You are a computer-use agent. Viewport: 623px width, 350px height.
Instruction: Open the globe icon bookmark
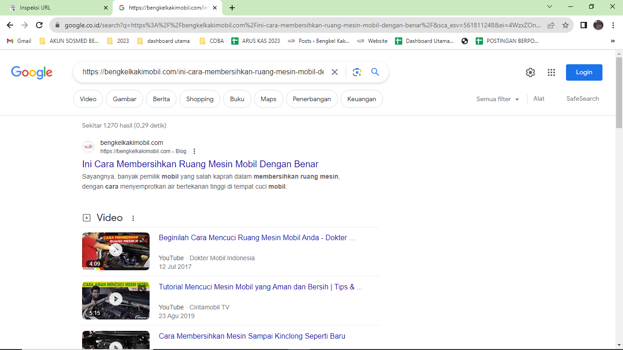tap(465, 41)
